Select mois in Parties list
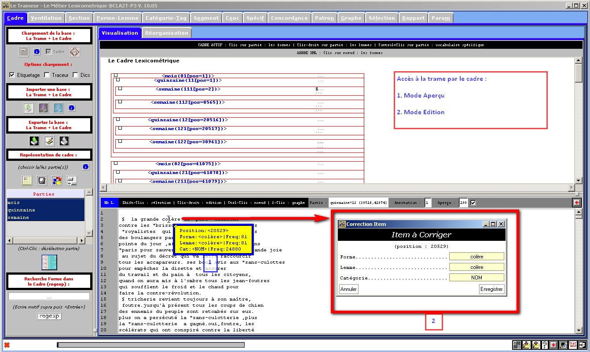 (45, 202)
